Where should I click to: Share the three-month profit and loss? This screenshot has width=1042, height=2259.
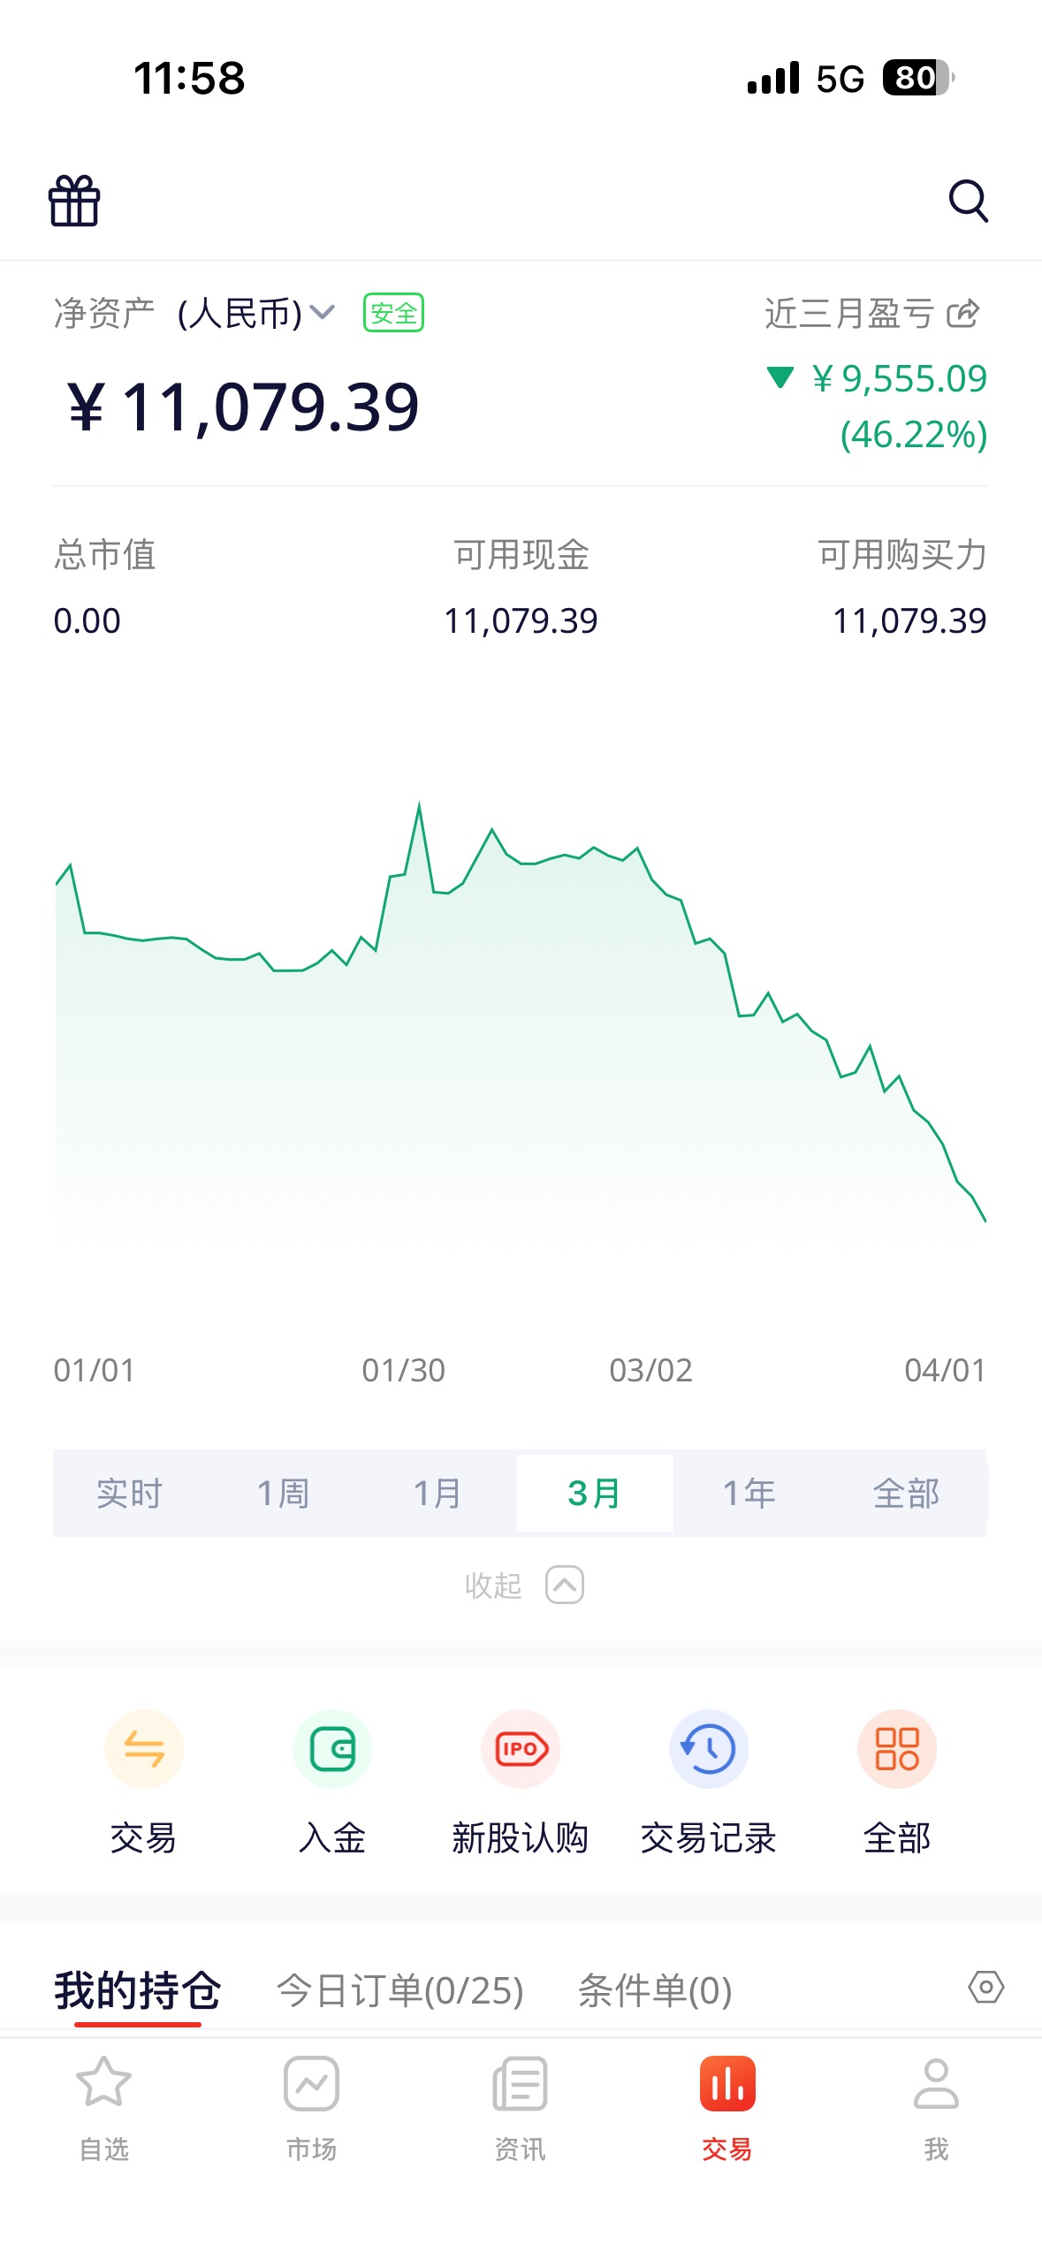pos(963,314)
